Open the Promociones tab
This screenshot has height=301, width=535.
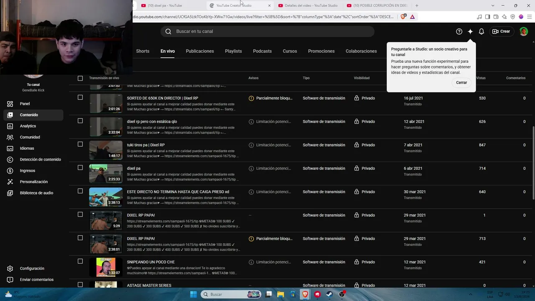point(321,51)
